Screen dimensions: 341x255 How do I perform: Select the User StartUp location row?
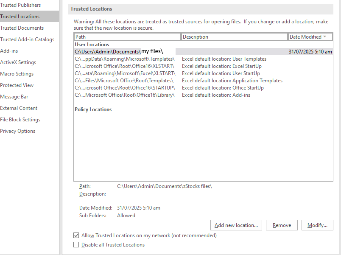pos(203,73)
